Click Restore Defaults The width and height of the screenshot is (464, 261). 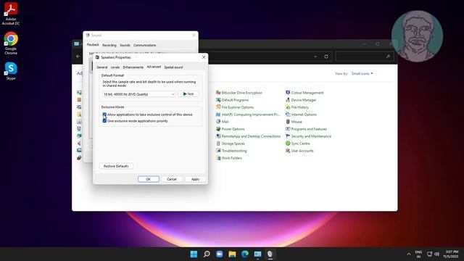click(116, 166)
